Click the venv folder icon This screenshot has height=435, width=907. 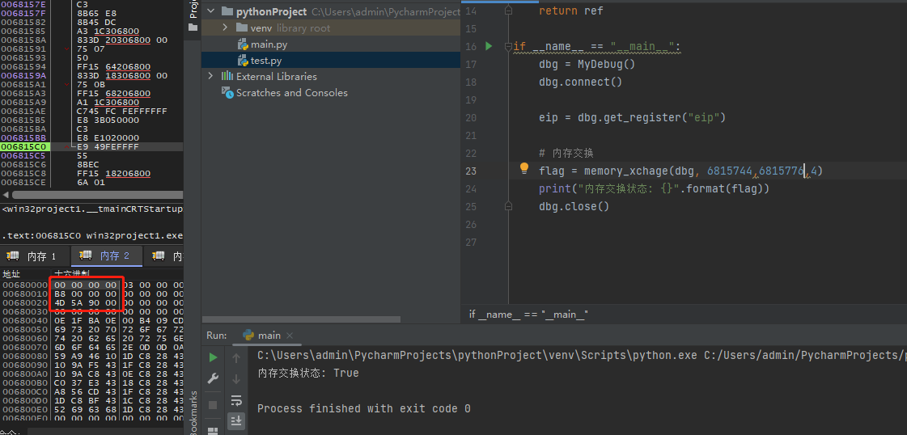coord(242,27)
